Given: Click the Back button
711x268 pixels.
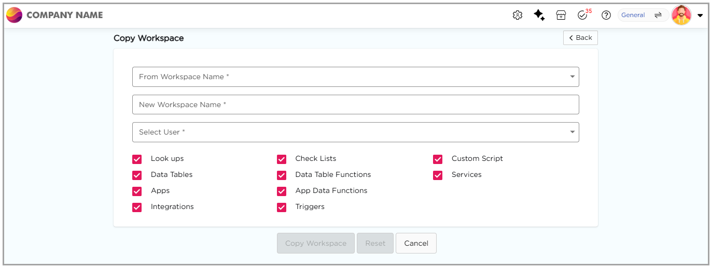Looking at the screenshot, I should [x=580, y=38].
